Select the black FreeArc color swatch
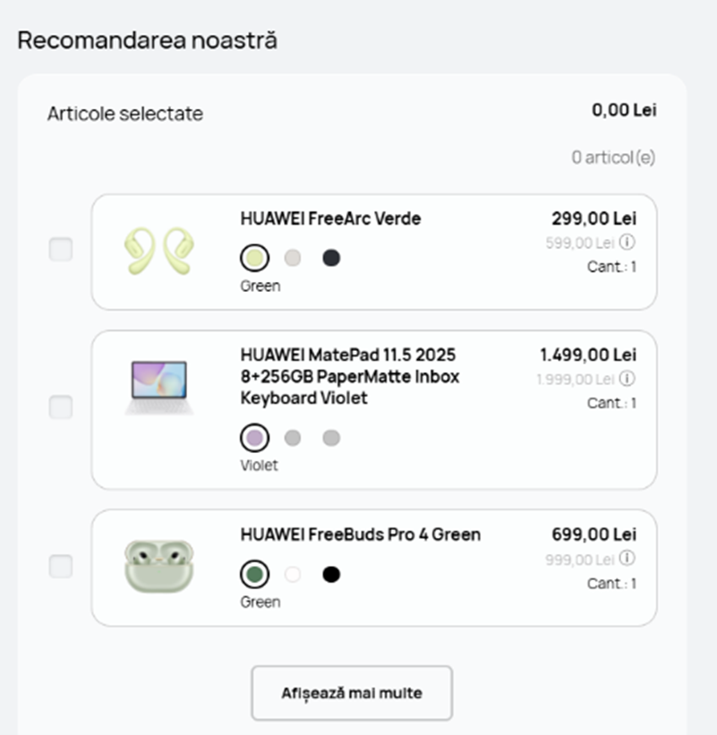This screenshot has width=717, height=735. click(331, 258)
